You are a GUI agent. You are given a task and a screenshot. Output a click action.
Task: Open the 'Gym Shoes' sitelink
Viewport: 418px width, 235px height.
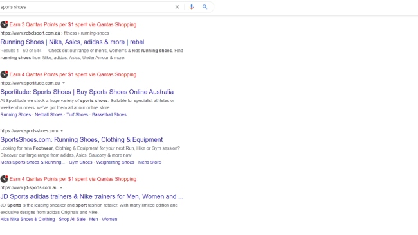pos(80,162)
